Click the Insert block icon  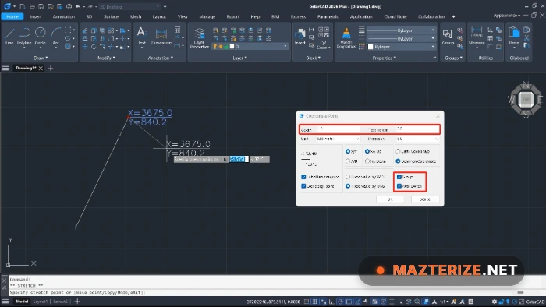(x=300, y=37)
